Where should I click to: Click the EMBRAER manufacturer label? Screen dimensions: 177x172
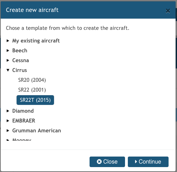pos(24,121)
